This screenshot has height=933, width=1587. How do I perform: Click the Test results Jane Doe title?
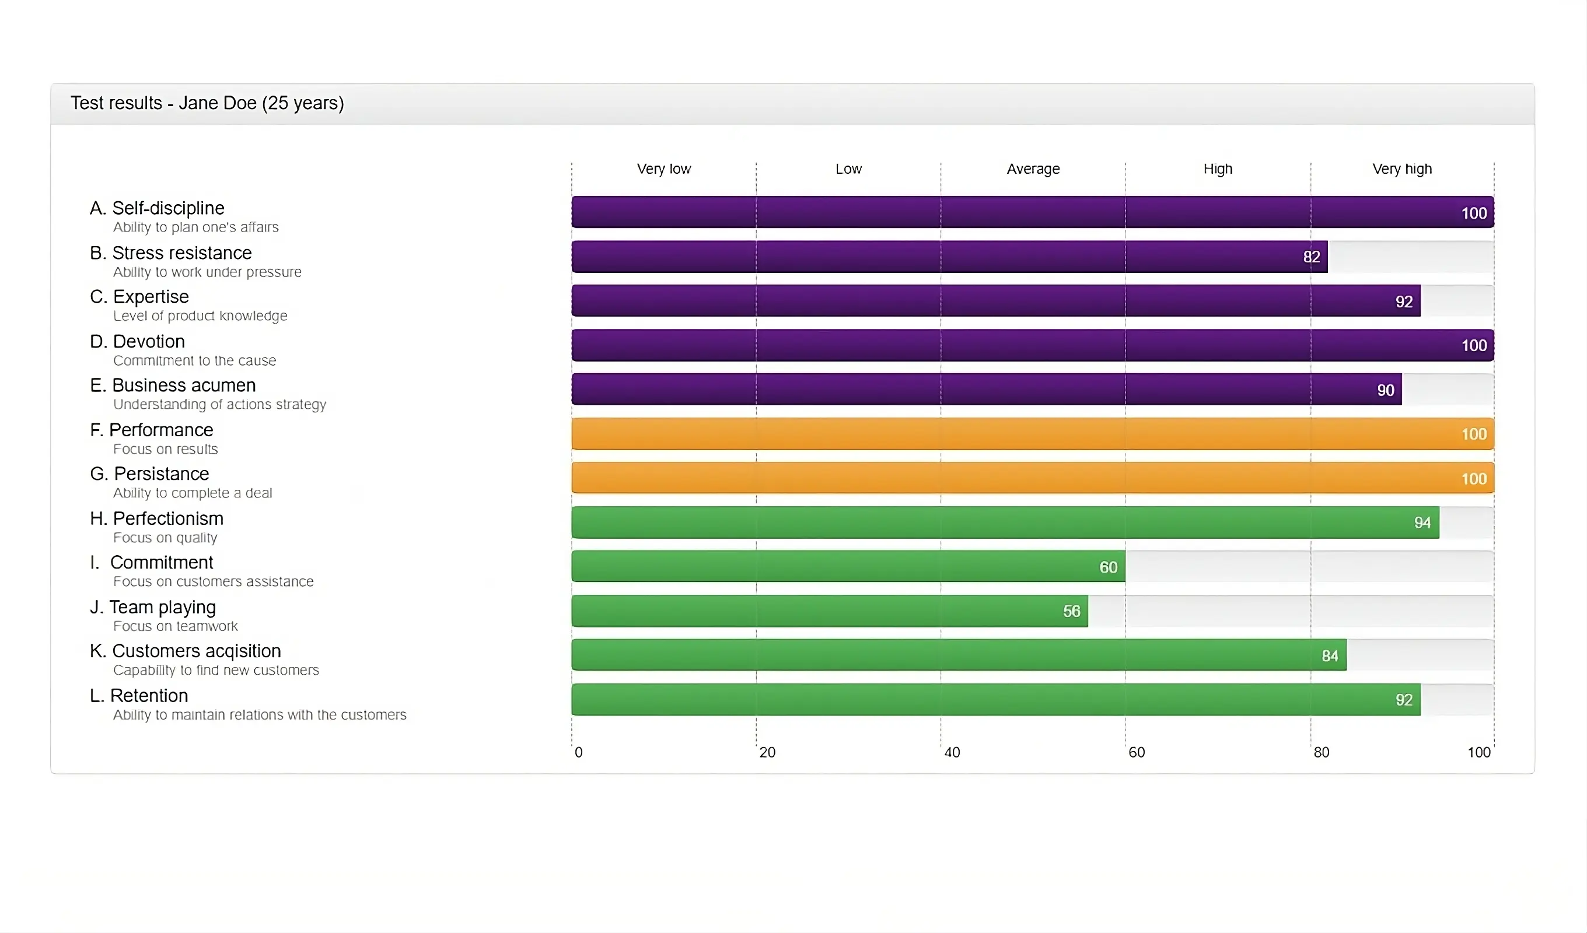point(207,103)
